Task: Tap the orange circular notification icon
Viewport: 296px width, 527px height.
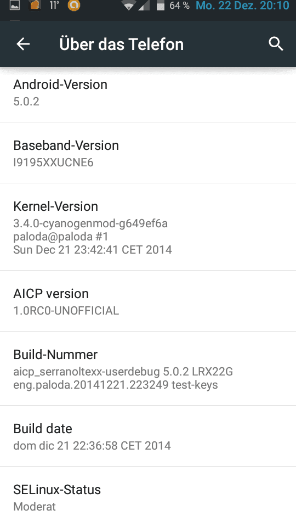Action: pos(74,5)
